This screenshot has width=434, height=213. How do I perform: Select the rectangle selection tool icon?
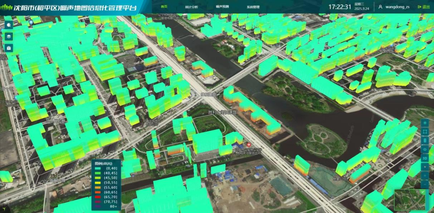tap(425, 132)
